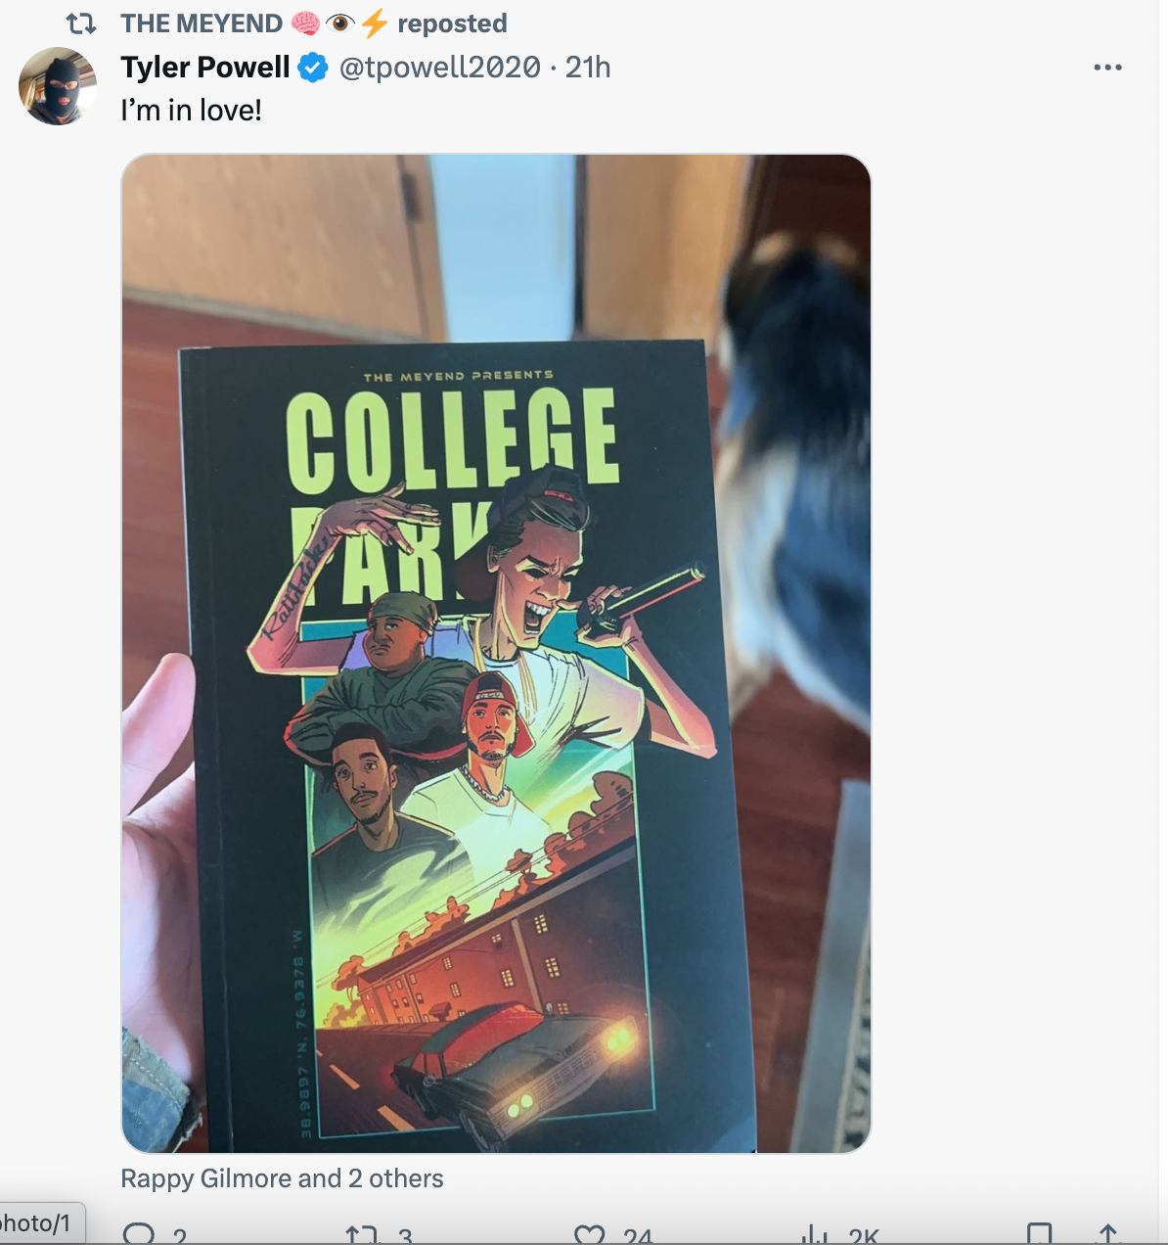Click the repost arrows beside THE MEYEND
The height and width of the screenshot is (1245, 1168).
[x=81, y=23]
